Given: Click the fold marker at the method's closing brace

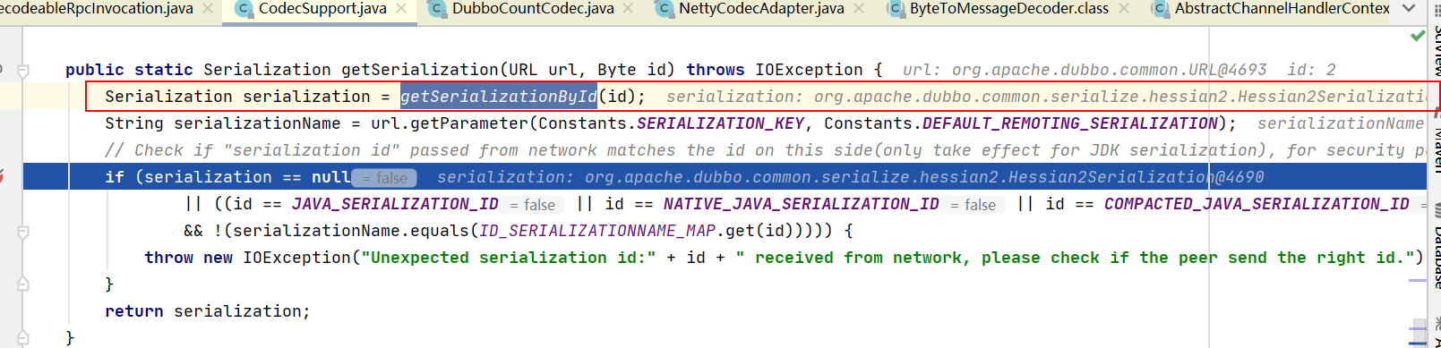Looking at the screenshot, I should point(23,338).
